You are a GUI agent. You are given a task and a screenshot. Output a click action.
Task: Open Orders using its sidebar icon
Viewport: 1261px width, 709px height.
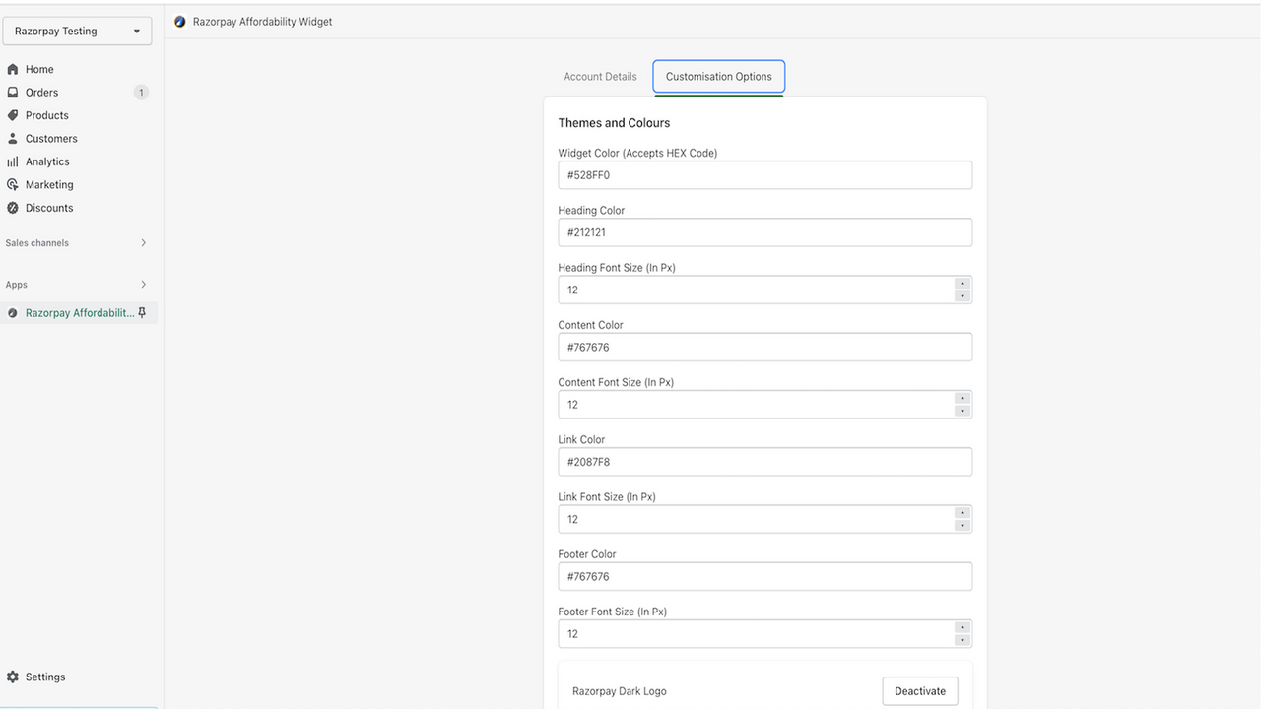(12, 92)
